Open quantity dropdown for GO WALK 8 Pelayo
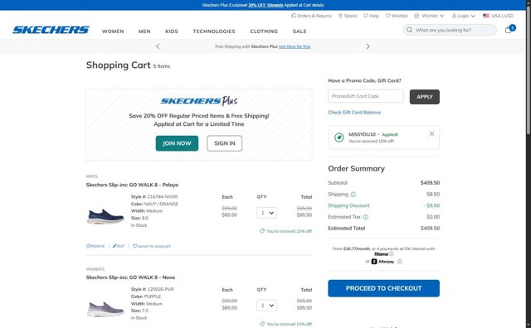This screenshot has height=328, width=531. [266, 213]
